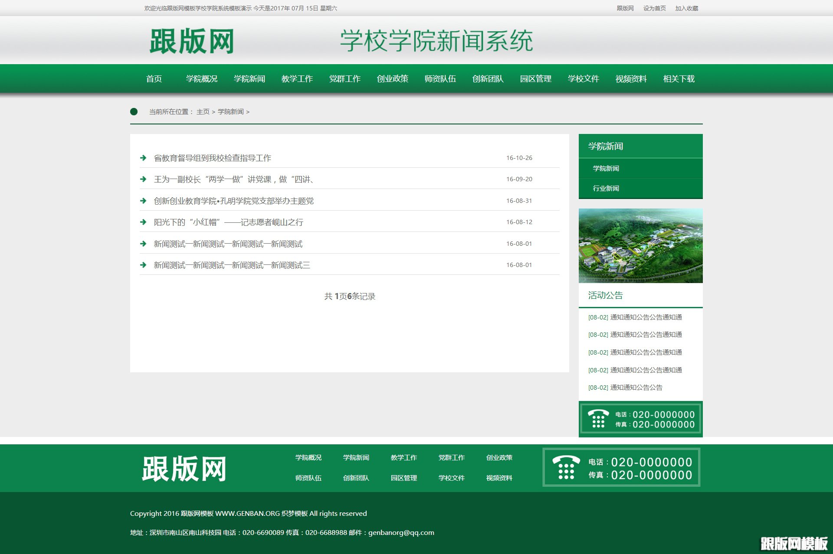Click 创新创业教育学院 party news article
The height and width of the screenshot is (554, 833).
pos(234,201)
